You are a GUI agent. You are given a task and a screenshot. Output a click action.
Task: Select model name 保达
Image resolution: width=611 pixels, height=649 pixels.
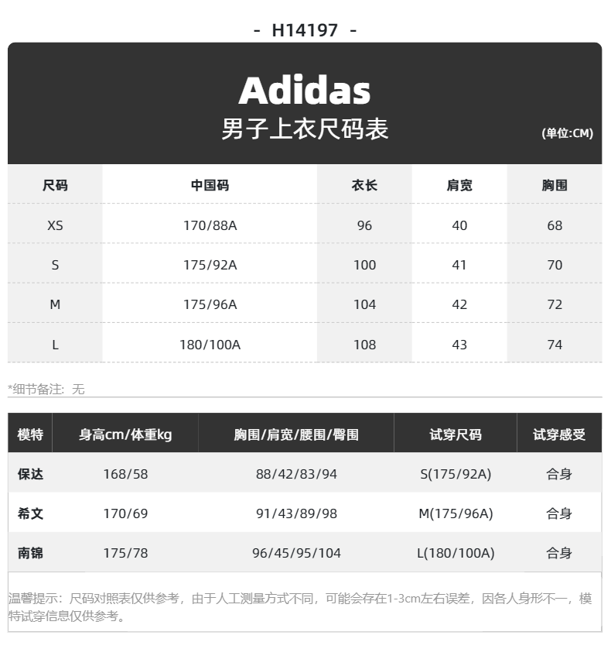point(30,474)
